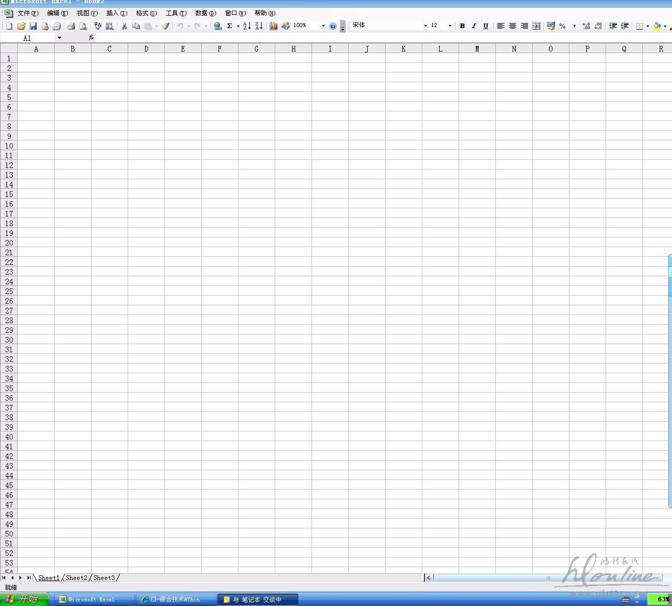The width and height of the screenshot is (672, 606).
Task: Open the 编辑 (Edit) menu
Action: click(x=57, y=13)
